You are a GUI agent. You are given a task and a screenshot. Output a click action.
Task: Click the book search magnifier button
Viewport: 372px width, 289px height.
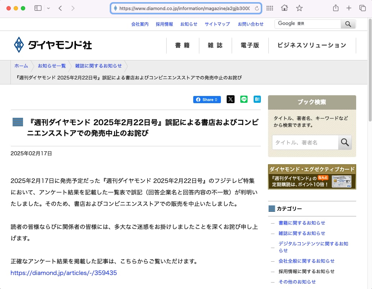(345, 143)
